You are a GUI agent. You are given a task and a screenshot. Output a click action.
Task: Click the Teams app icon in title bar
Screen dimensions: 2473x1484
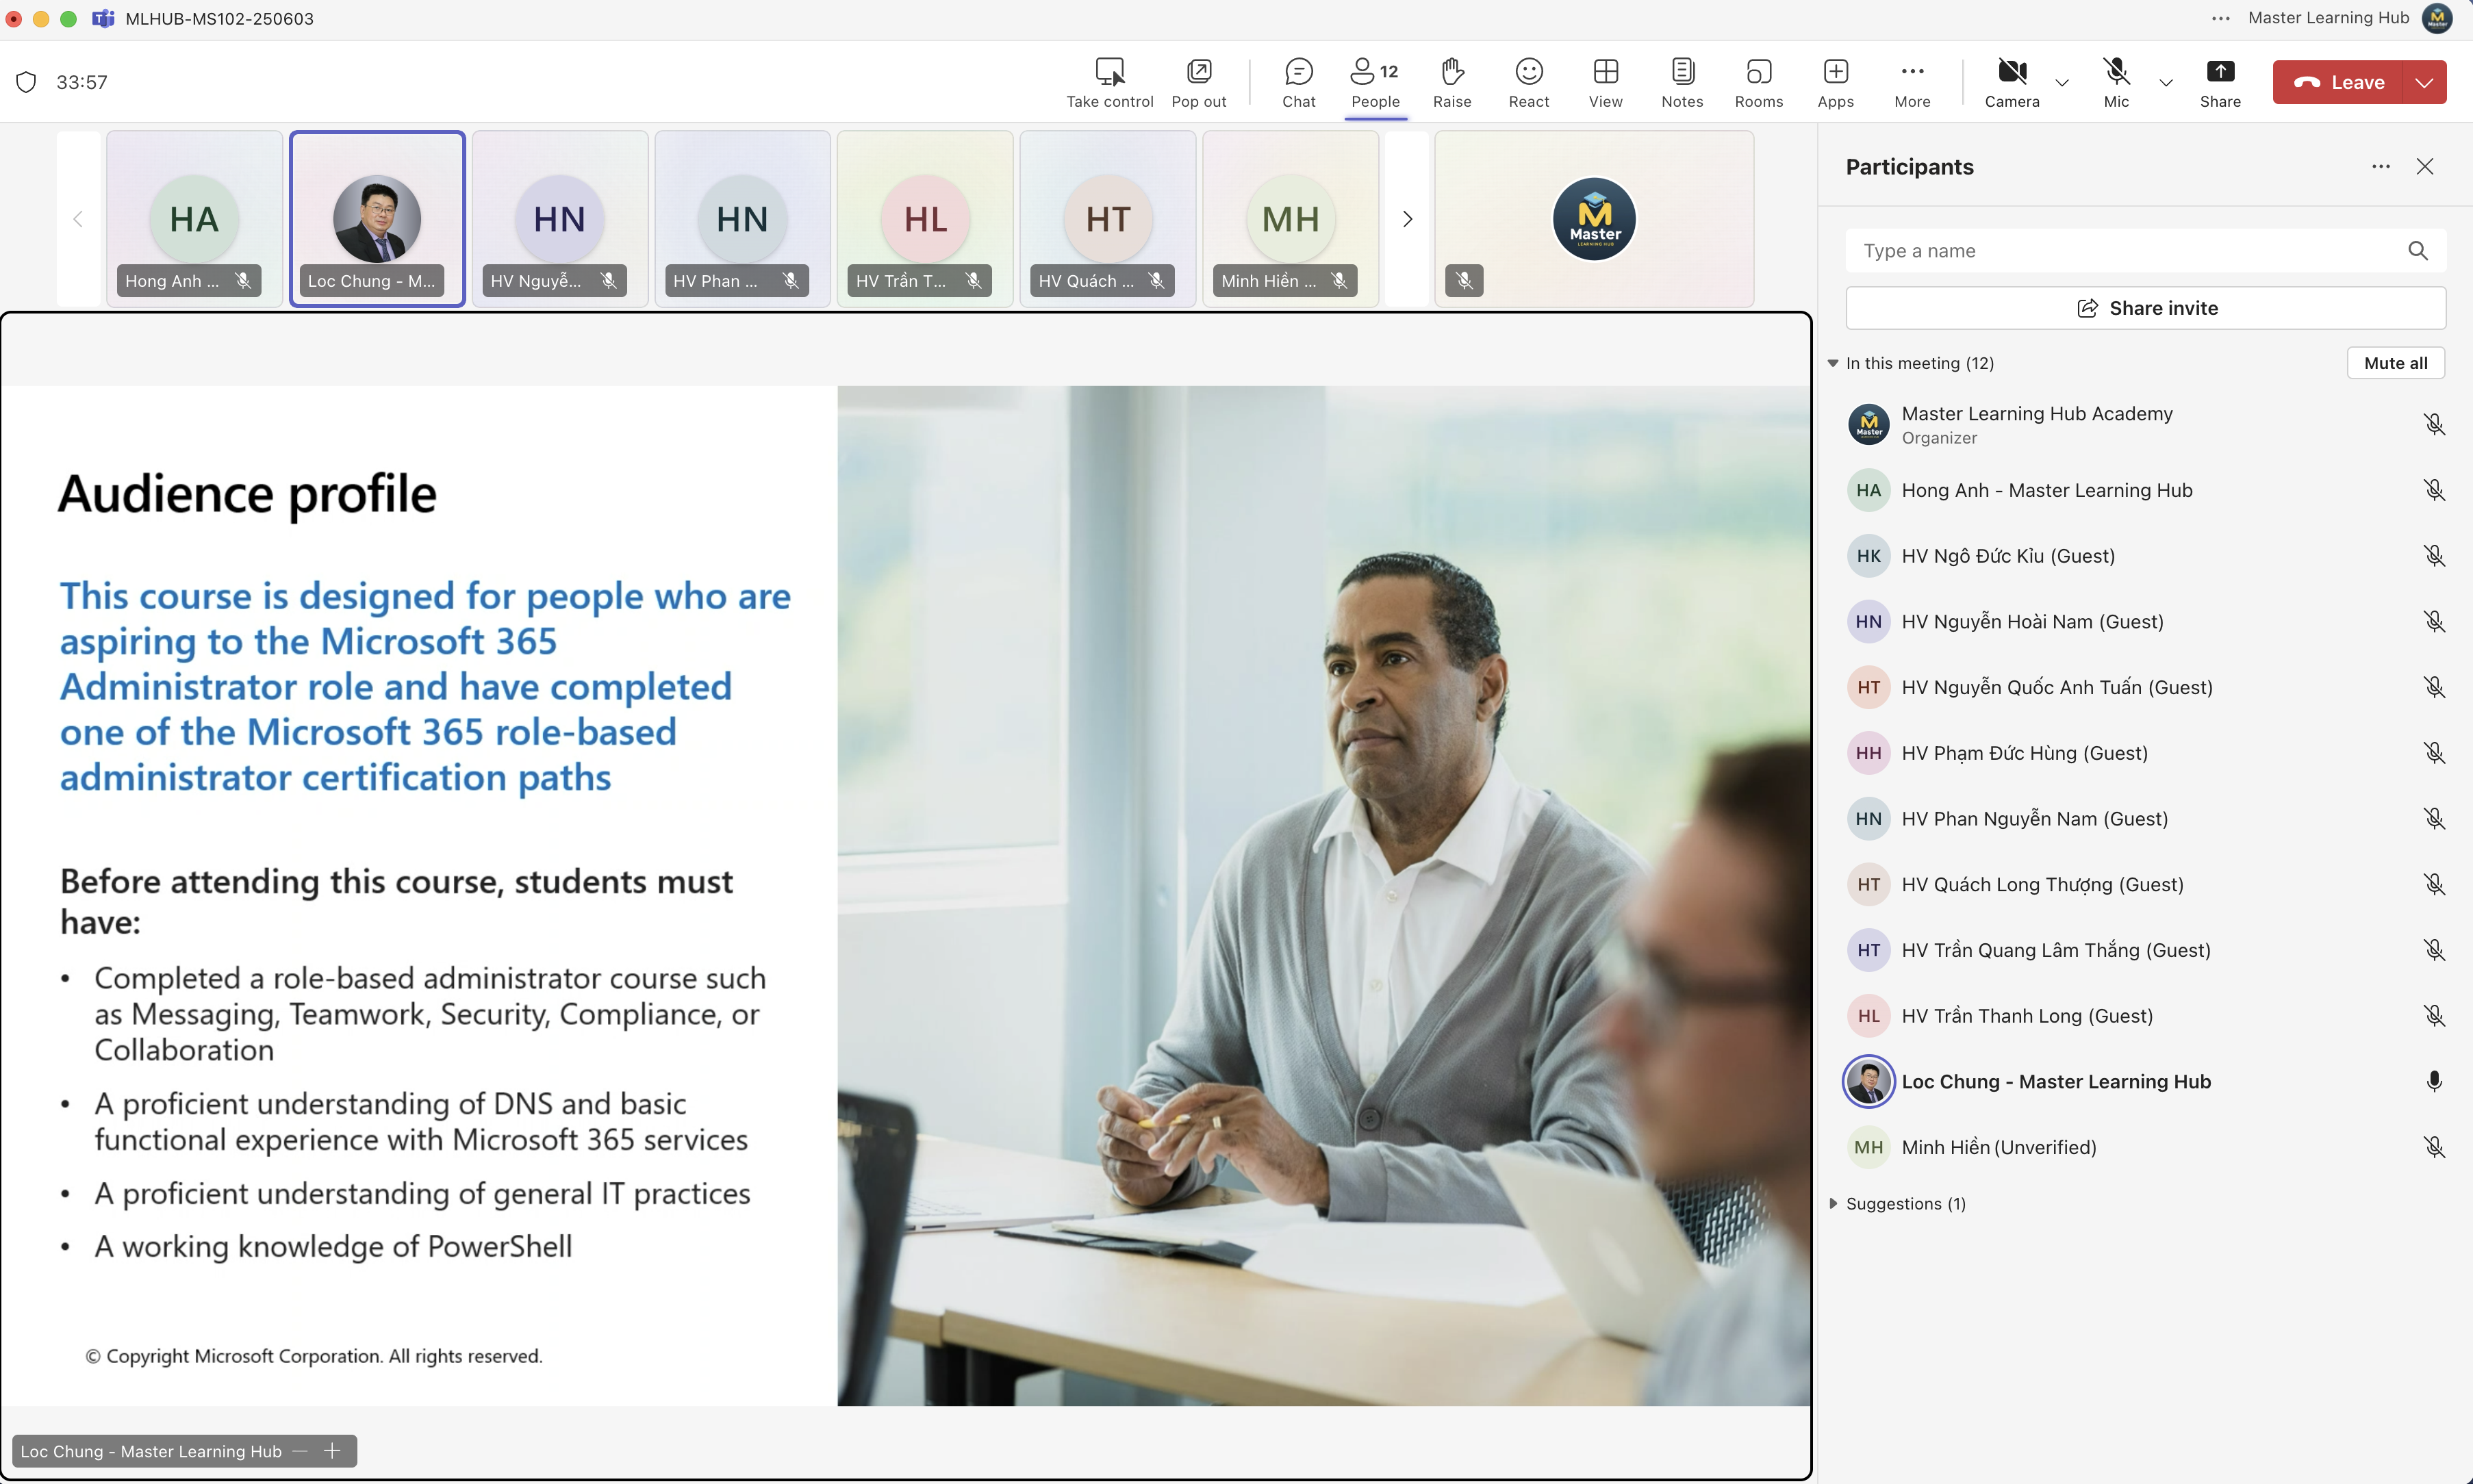click(103, 18)
